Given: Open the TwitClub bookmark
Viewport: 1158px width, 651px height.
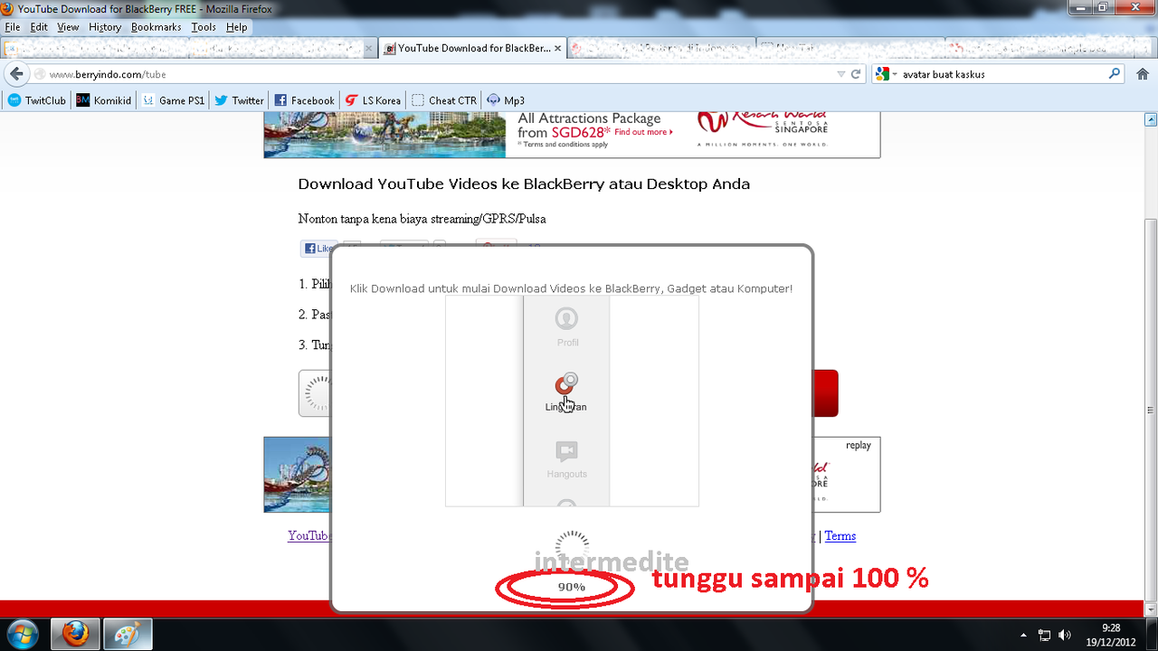Looking at the screenshot, I should (x=37, y=100).
